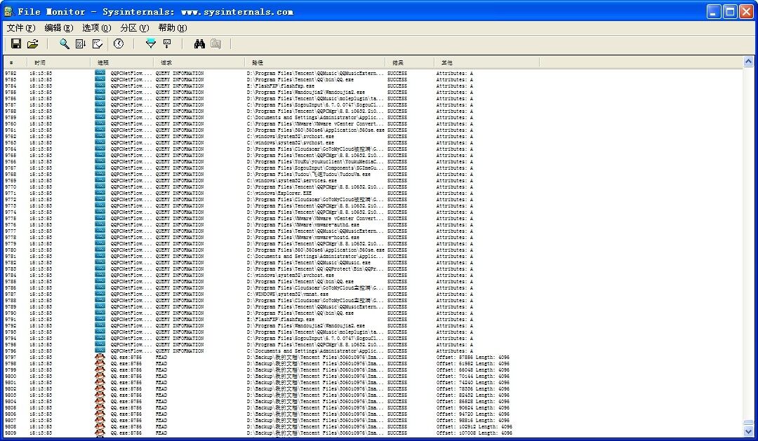Open the 帮助(H) menu
This screenshot has height=441, width=758.
coord(173,28)
